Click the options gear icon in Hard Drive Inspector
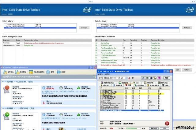Image resolution: width=196 pixels, height=130 pixels. pos(48,72)
